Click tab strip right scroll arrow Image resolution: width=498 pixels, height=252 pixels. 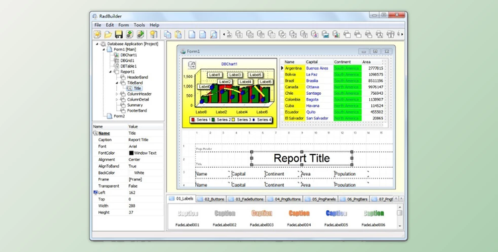click(x=401, y=199)
